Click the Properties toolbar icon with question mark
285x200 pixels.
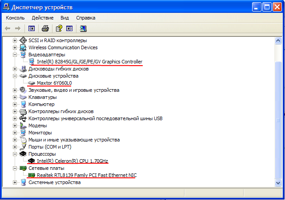pos(58,28)
